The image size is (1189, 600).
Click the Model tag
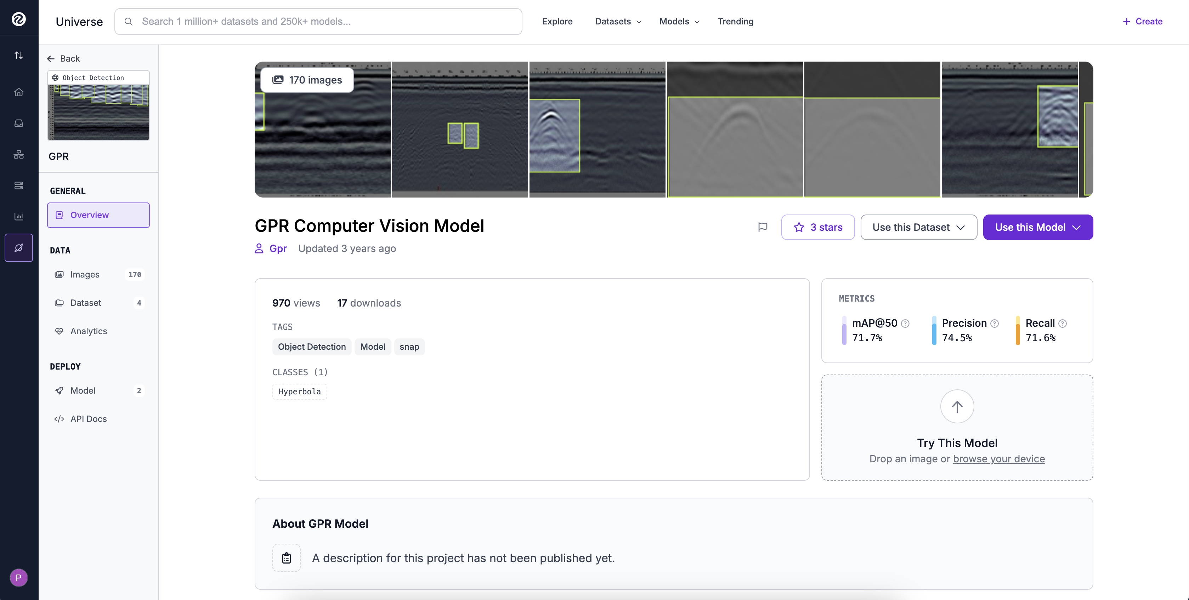[373, 347]
